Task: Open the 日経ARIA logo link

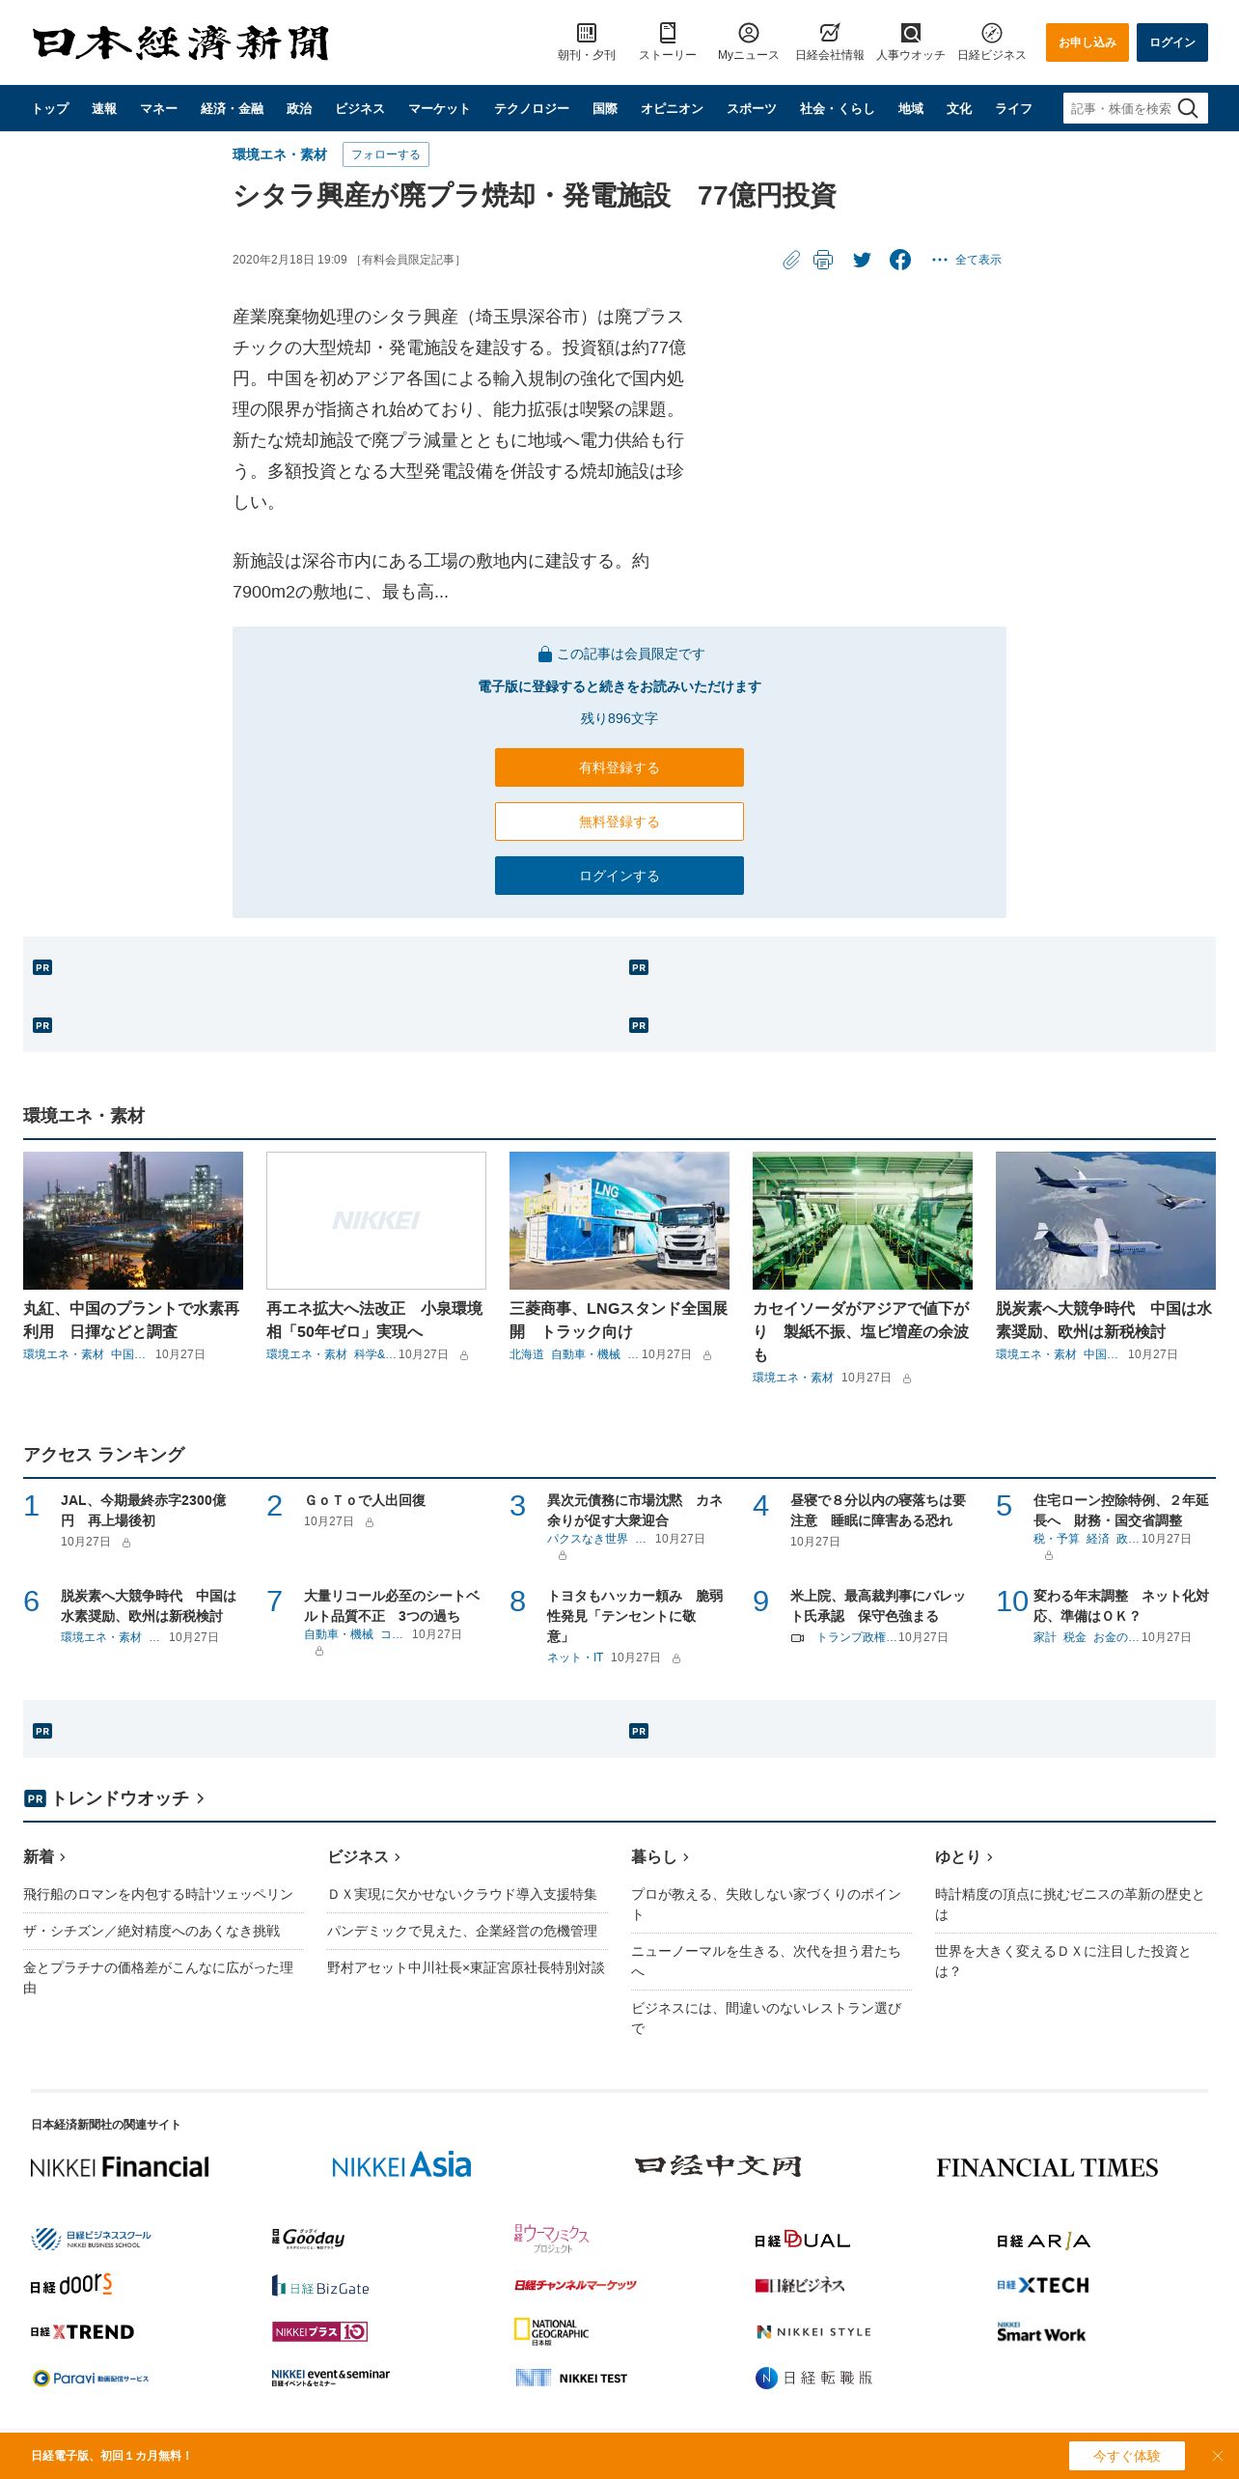Action: 1043,2241
